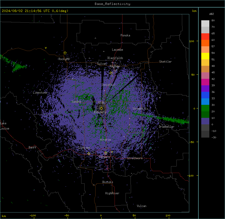This screenshot has height=219, width=225.
Task: Click the Drumheller town label
Action: coord(167,127)
